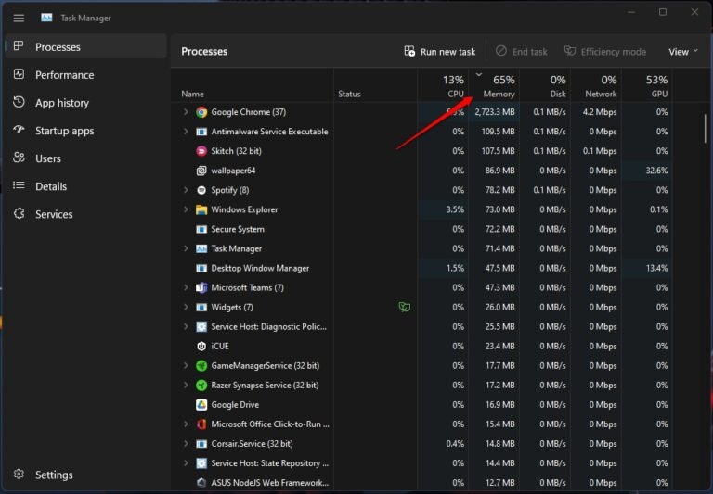Image resolution: width=713 pixels, height=494 pixels.
Task: Click the Razer Synapse Service icon
Action: tap(201, 386)
